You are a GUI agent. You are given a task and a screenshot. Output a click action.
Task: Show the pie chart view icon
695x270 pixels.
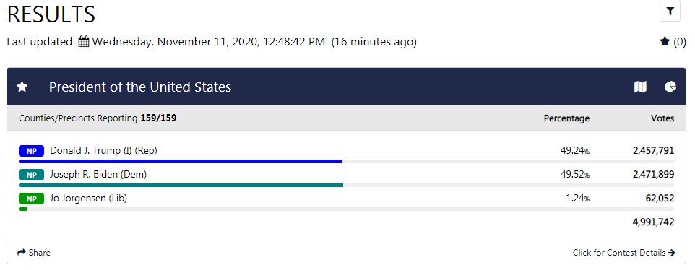pyautogui.click(x=670, y=87)
